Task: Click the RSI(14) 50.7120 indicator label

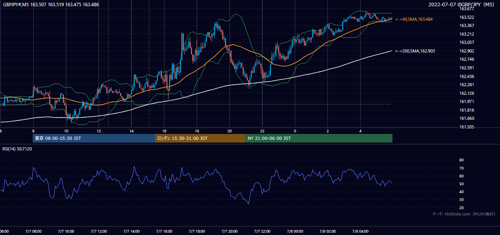Action: click(x=17, y=149)
